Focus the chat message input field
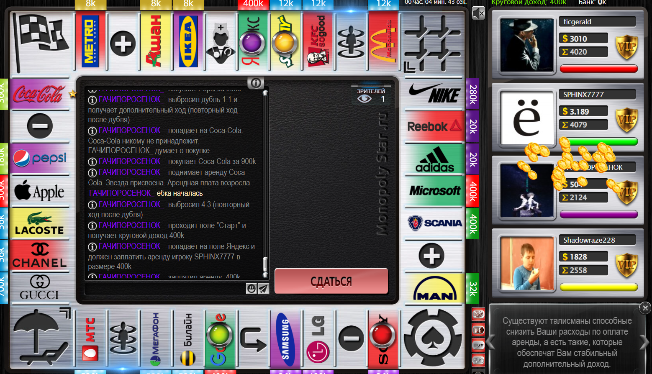652x374 pixels. (x=165, y=289)
